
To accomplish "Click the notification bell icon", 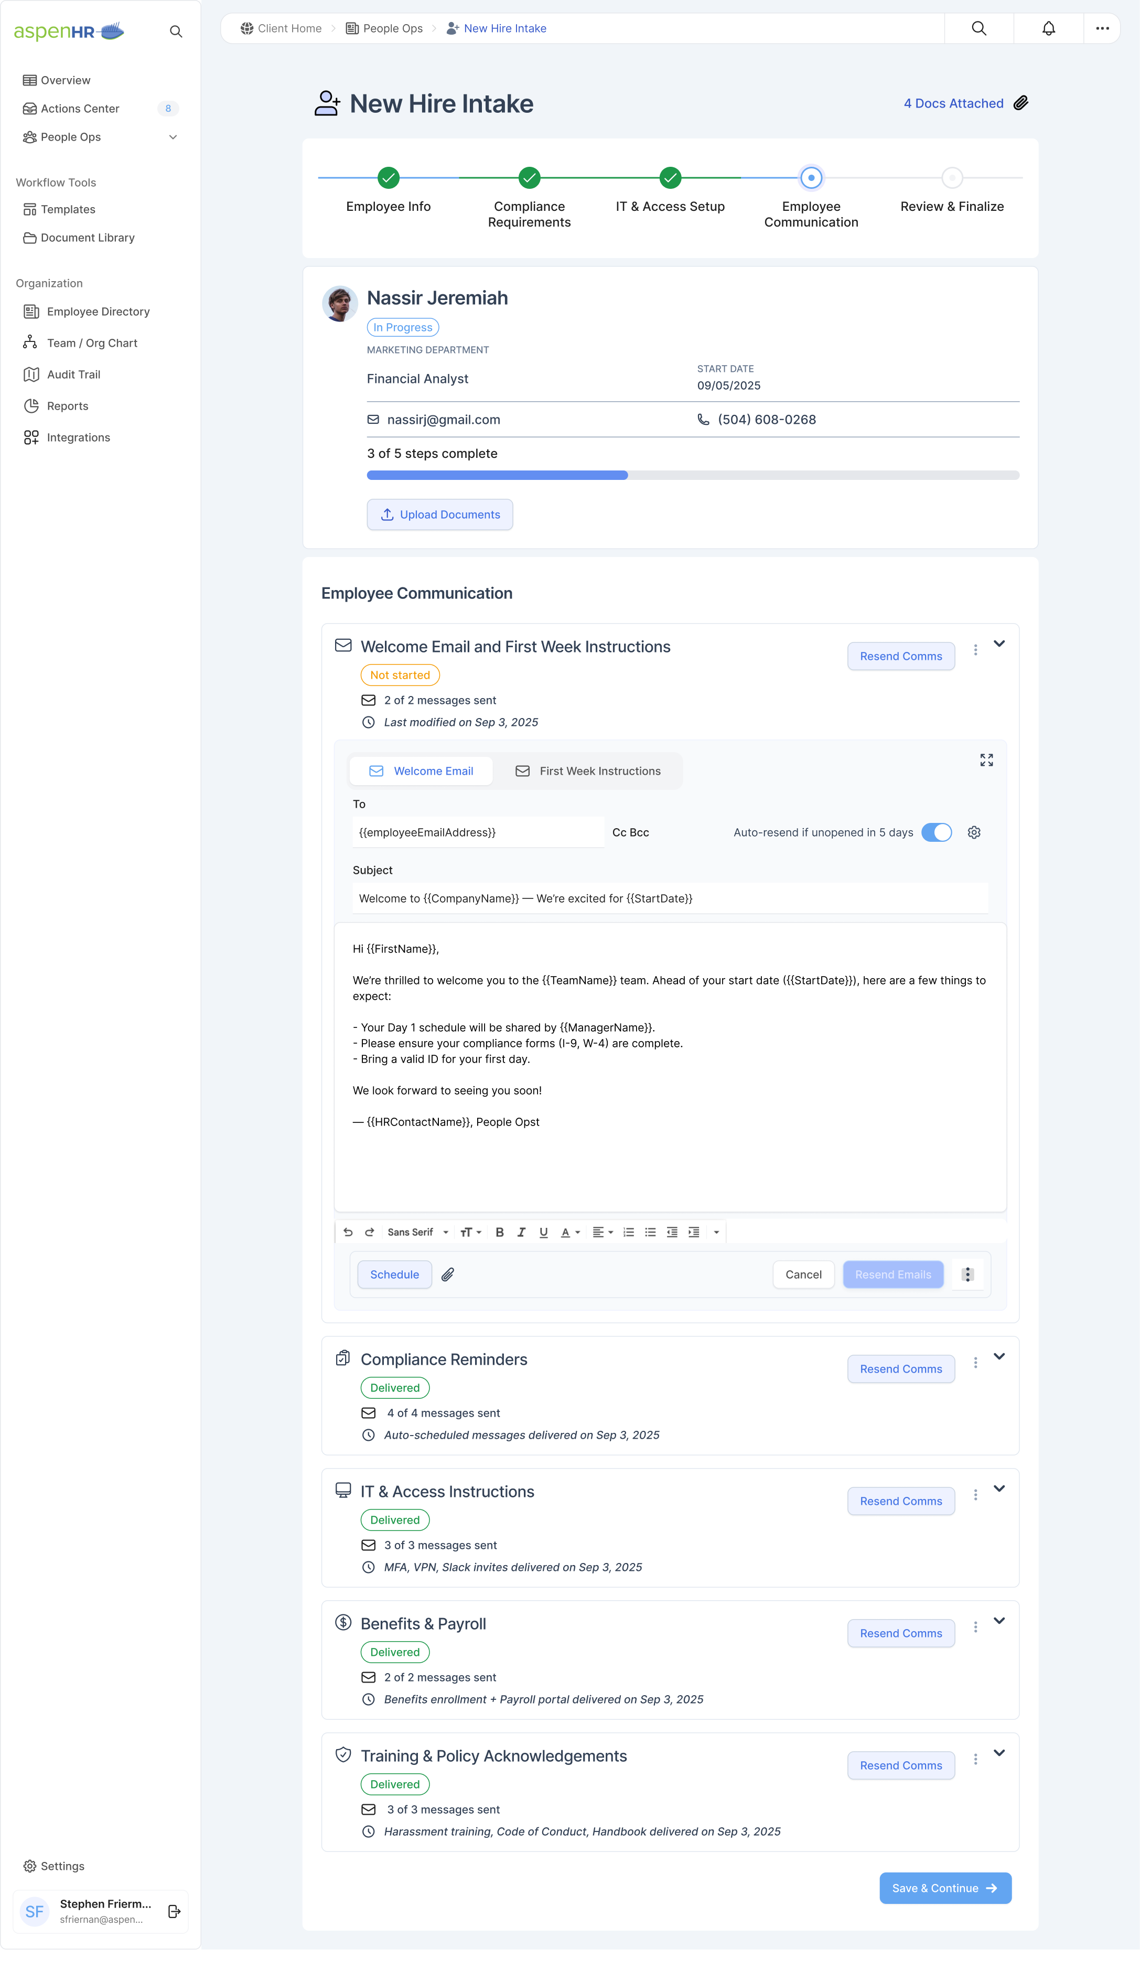I will tap(1048, 28).
